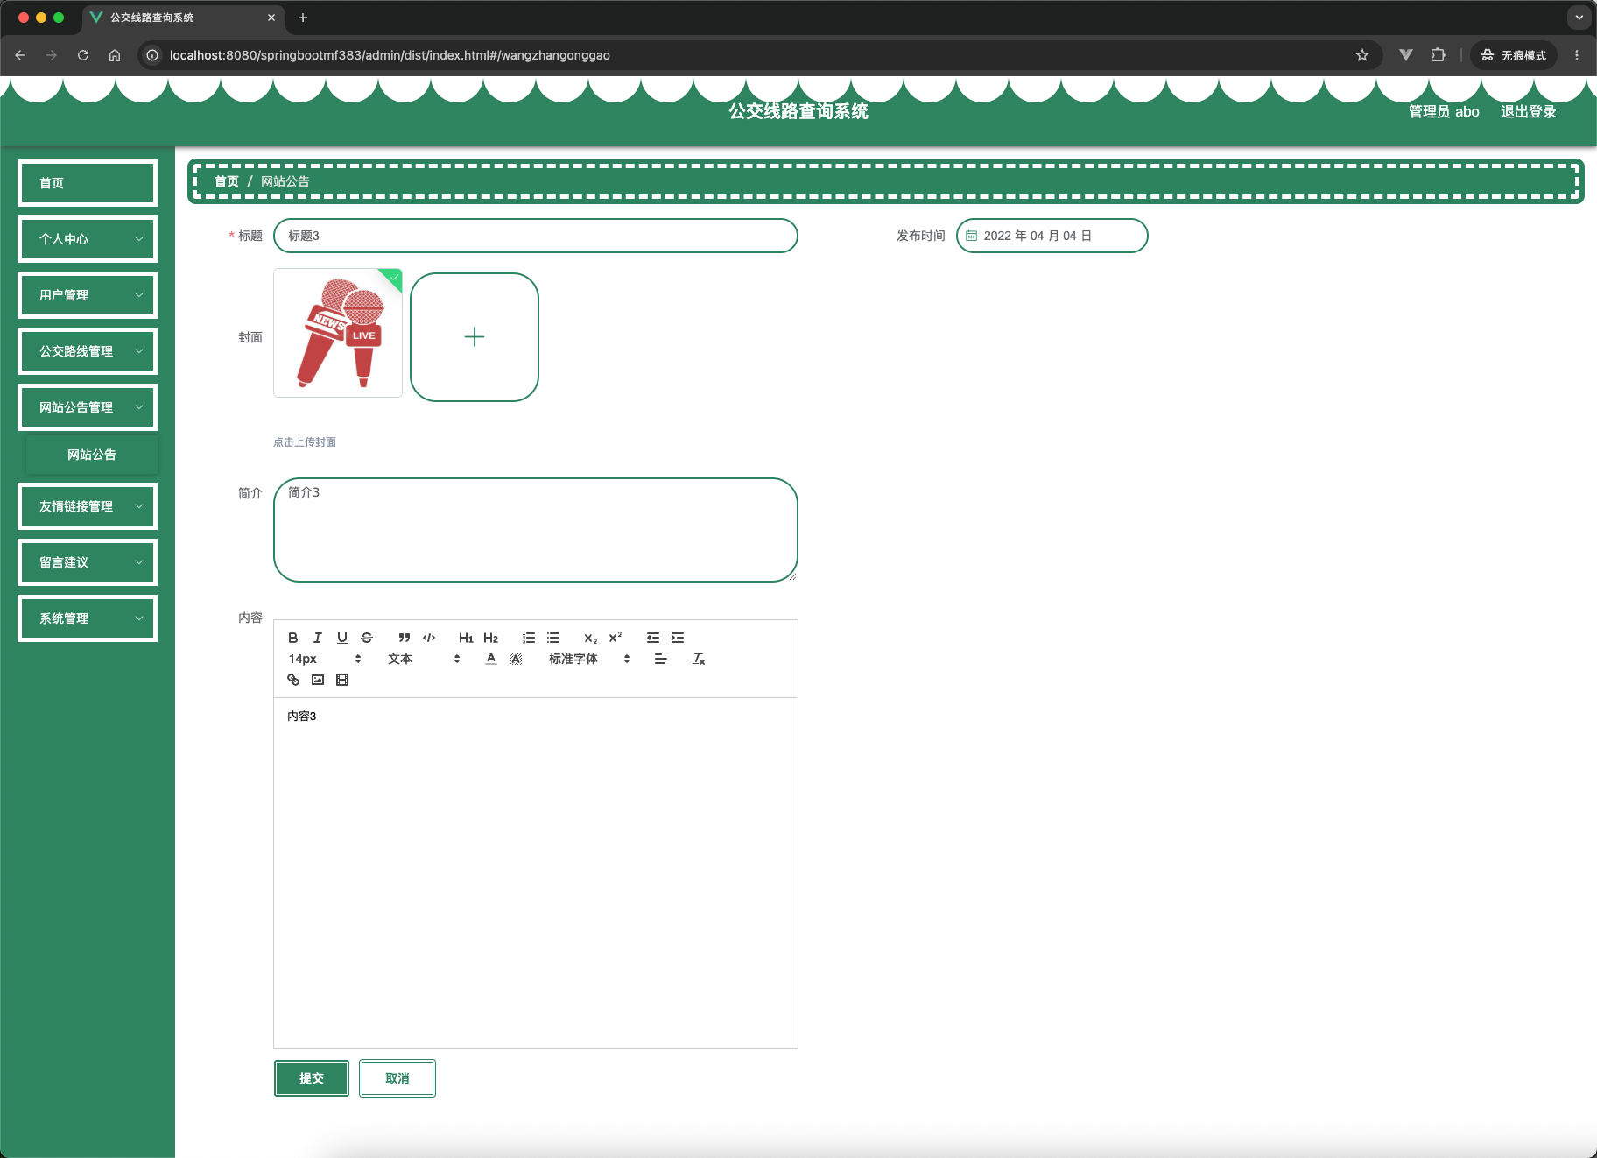The height and width of the screenshot is (1158, 1597).
Task: Insert a hyperlink in the editor
Action: pos(293,680)
